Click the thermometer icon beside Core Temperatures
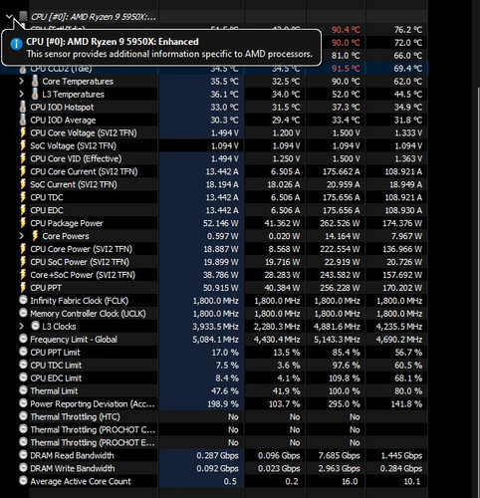The width and height of the screenshot is (480, 498). point(35,81)
